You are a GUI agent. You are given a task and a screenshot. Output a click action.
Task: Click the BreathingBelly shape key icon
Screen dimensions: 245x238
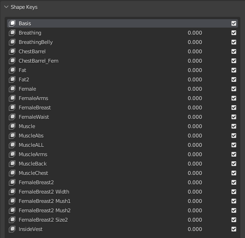tap(12, 42)
